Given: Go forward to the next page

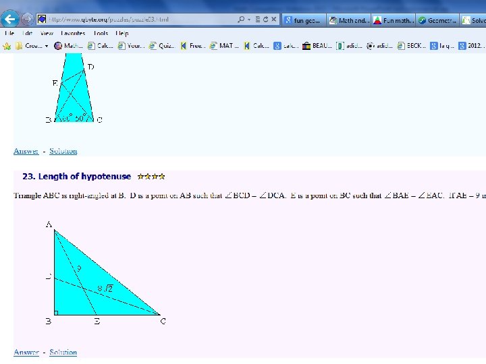Looking at the screenshot, I should 27,20.
